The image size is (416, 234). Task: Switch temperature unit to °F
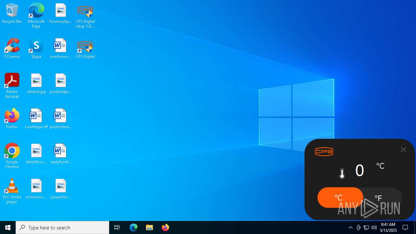coord(378,198)
